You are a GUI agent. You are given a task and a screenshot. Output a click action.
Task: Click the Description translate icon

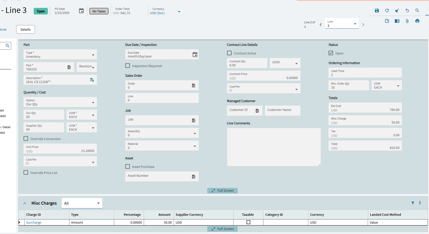[x=92, y=80]
